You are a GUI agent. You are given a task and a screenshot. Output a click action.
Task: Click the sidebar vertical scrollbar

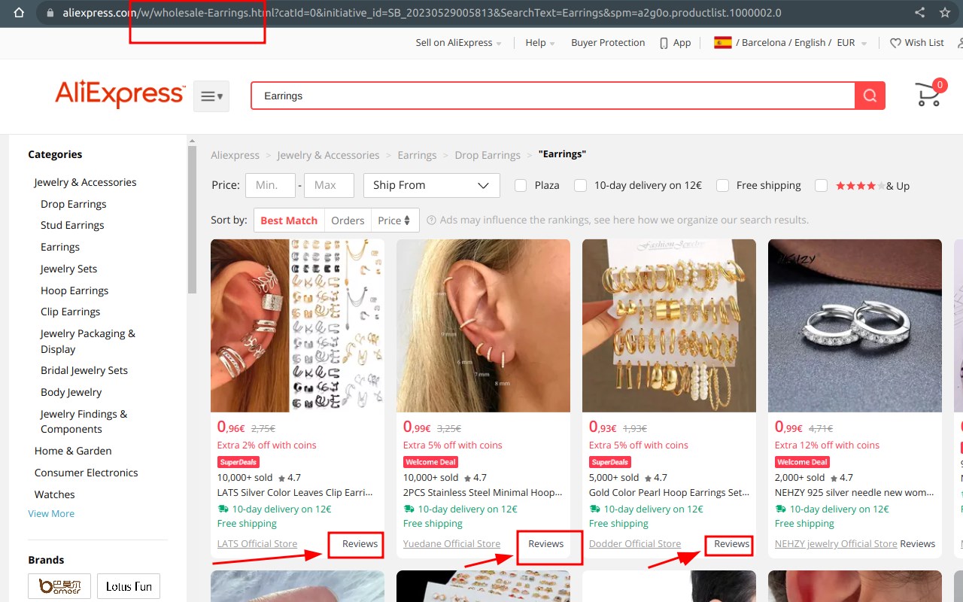point(192,218)
